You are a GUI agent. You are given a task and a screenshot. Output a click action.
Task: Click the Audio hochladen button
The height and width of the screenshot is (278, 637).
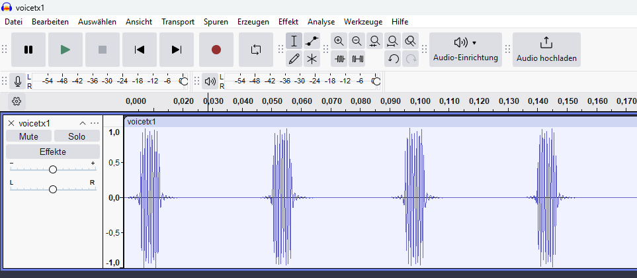click(x=546, y=50)
